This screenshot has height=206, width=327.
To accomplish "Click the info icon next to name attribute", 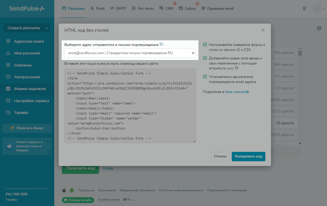I will point(237,68).
